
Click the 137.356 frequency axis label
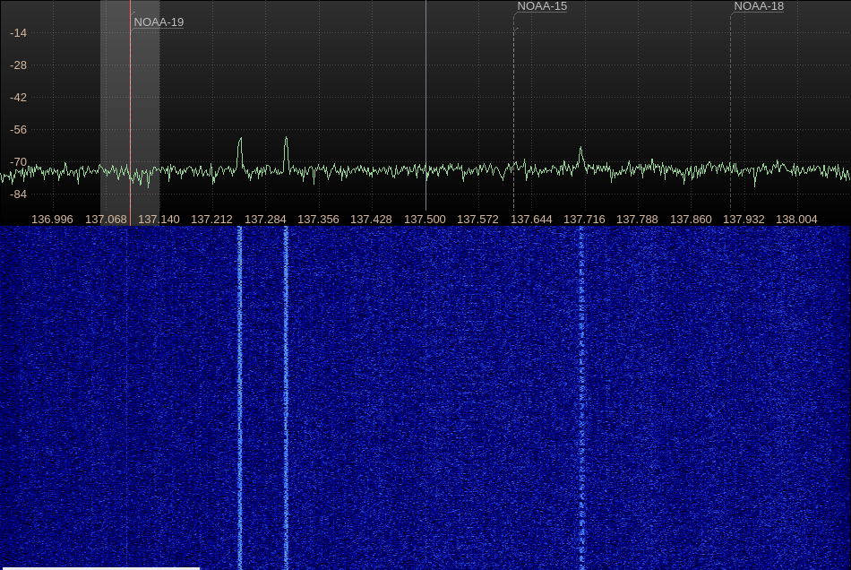318,220
